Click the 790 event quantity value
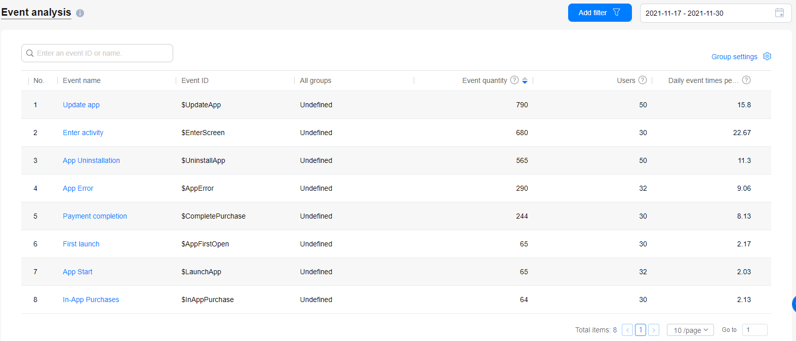This screenshot has width=796, height=341. pos(522,105)
